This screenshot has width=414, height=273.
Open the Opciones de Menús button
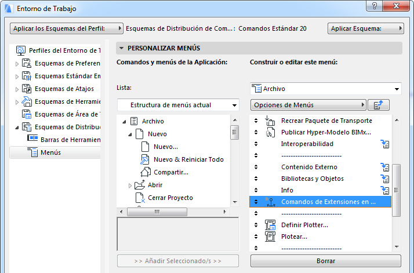(308, 105)
